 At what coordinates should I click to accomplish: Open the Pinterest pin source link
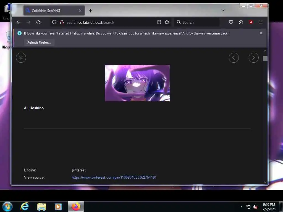coord(114,177)
